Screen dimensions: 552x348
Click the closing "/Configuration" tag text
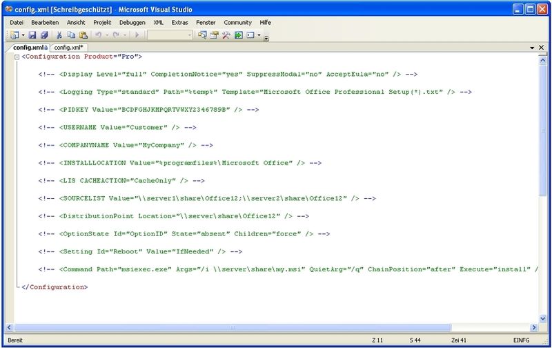click(55, 287)
